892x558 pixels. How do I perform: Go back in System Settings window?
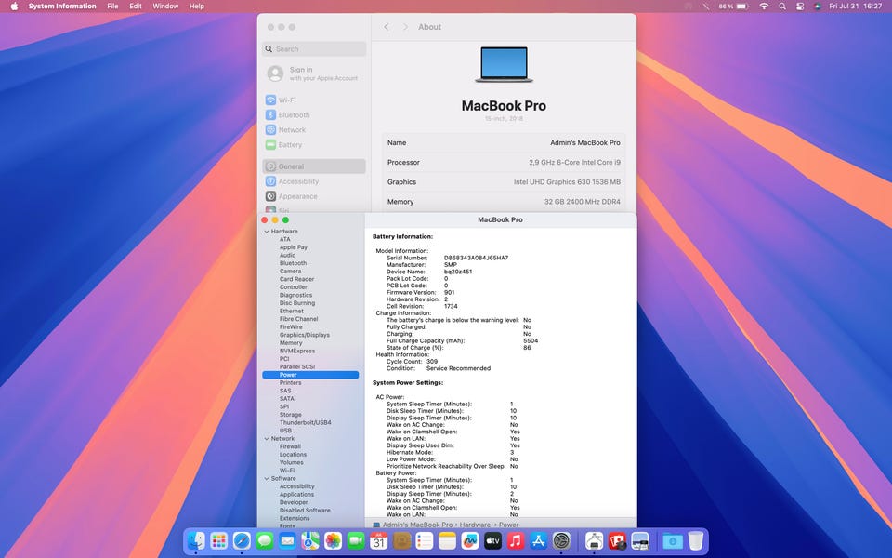pyautogui.click(x=387, y=27)
